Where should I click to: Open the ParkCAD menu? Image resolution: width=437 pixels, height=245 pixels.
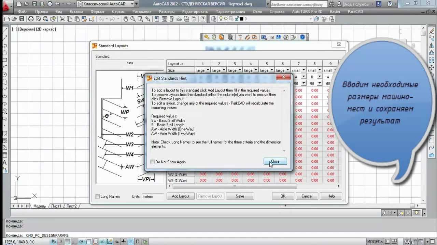[355, 12]
